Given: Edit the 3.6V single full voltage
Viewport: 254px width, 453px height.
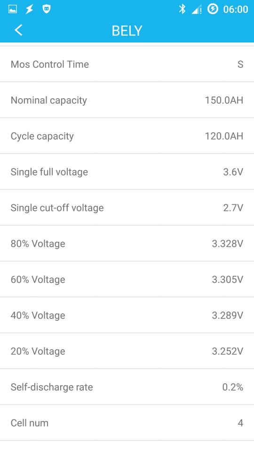Looking at the screenshot, I should (233, 172).
